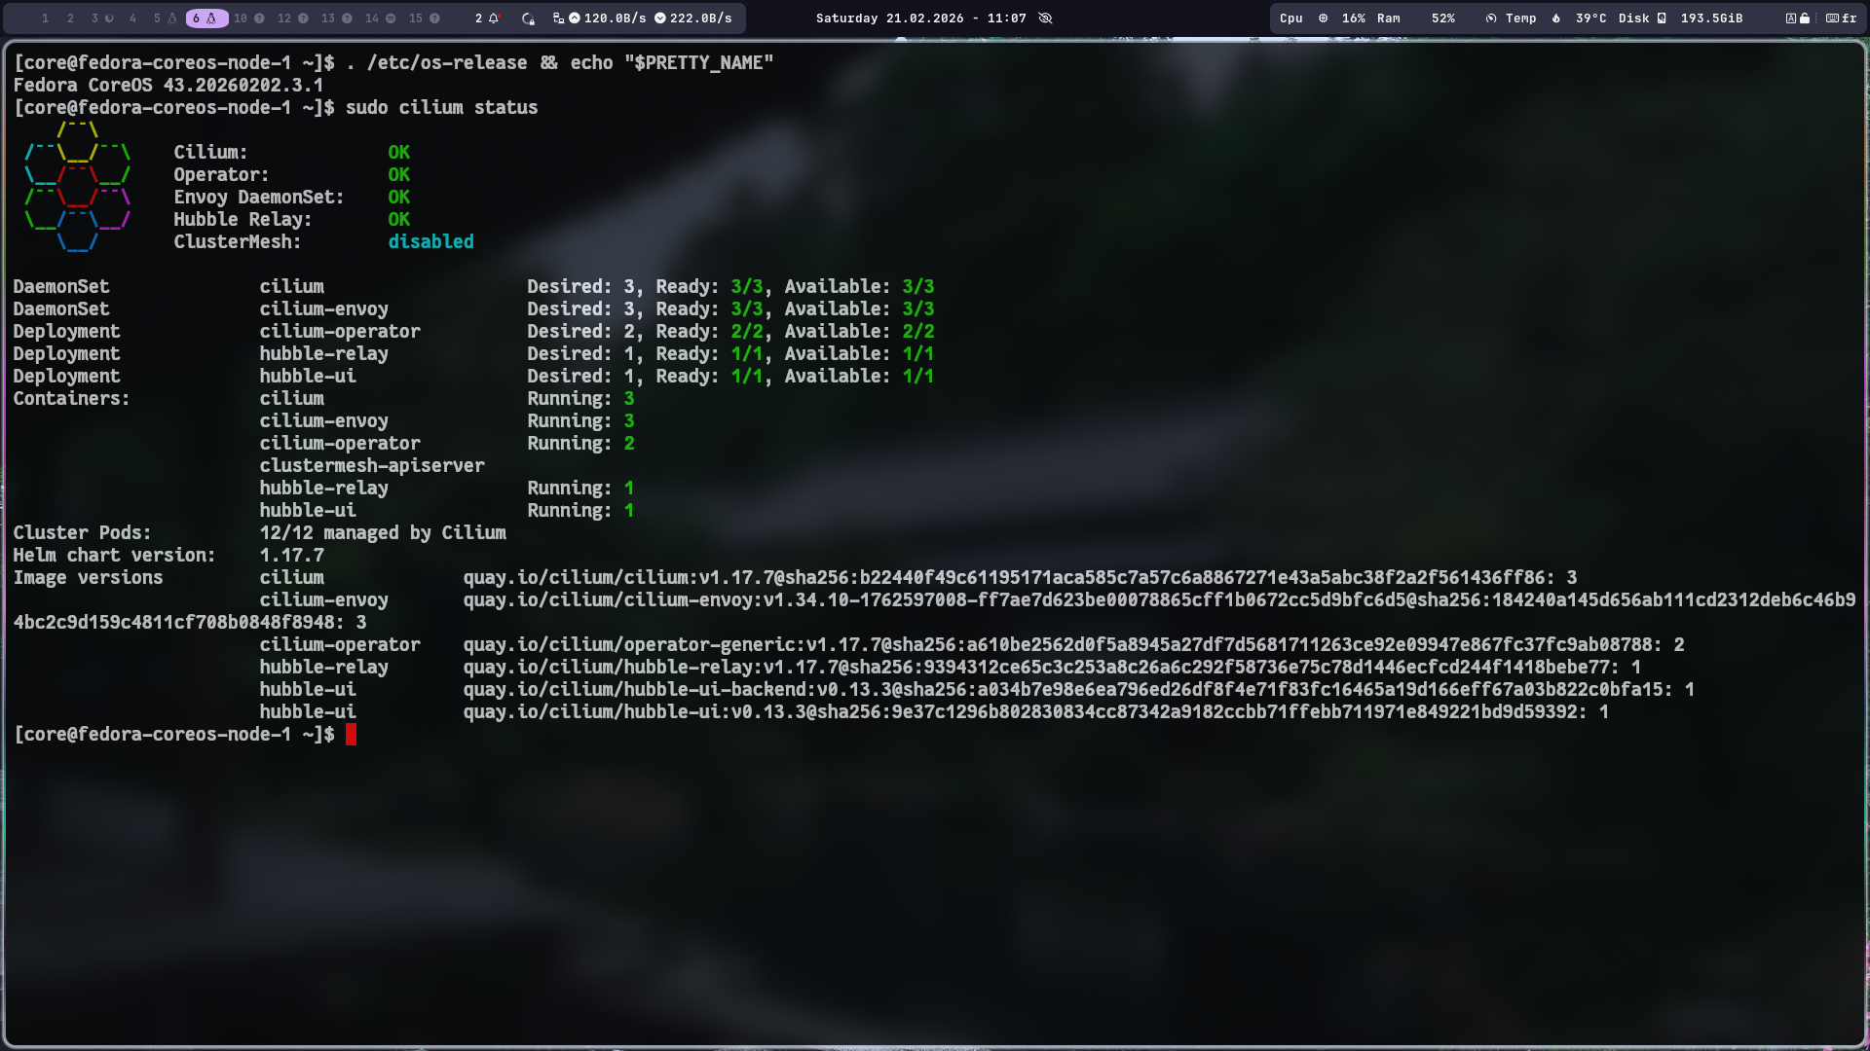Toggle the crossed-eye visibility icon by clock
This screenshot has height=1051, width=1870.
1045,18
